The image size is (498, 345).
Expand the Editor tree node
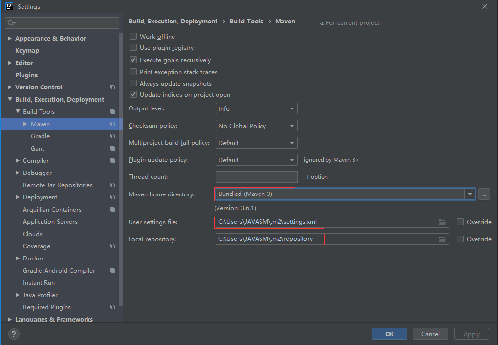pyautogui.click(x=9, y=63)
